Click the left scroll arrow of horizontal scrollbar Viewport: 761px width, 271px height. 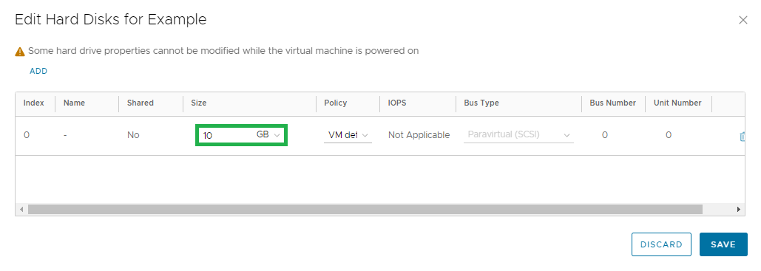(21, 210)
